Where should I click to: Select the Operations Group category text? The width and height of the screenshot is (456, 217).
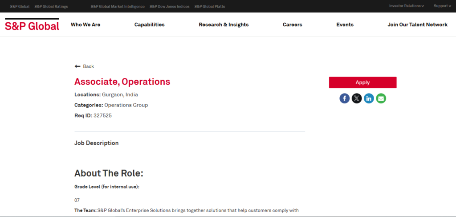[126, 105]
